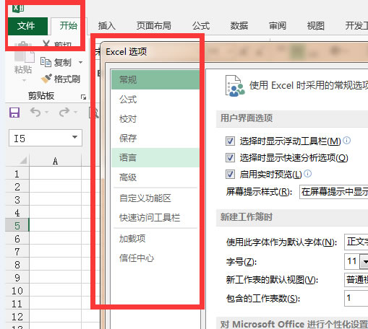368x329 pixels.
Task: Click the 格式刷 format painter icon
Action: click(x=46, y=79)
